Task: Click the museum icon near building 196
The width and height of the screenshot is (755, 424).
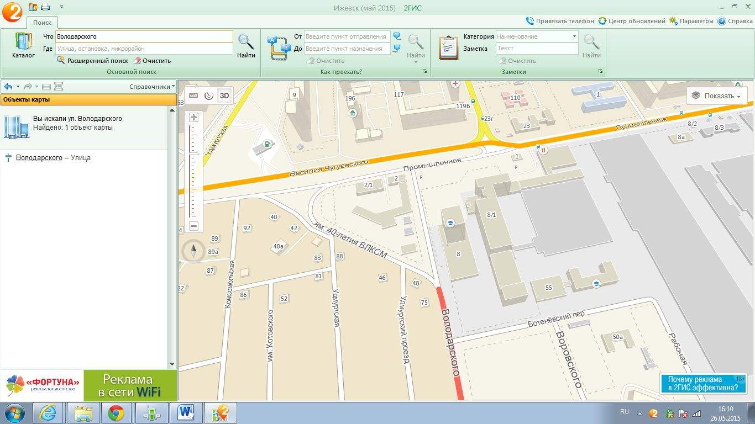Action: (353, 113)
